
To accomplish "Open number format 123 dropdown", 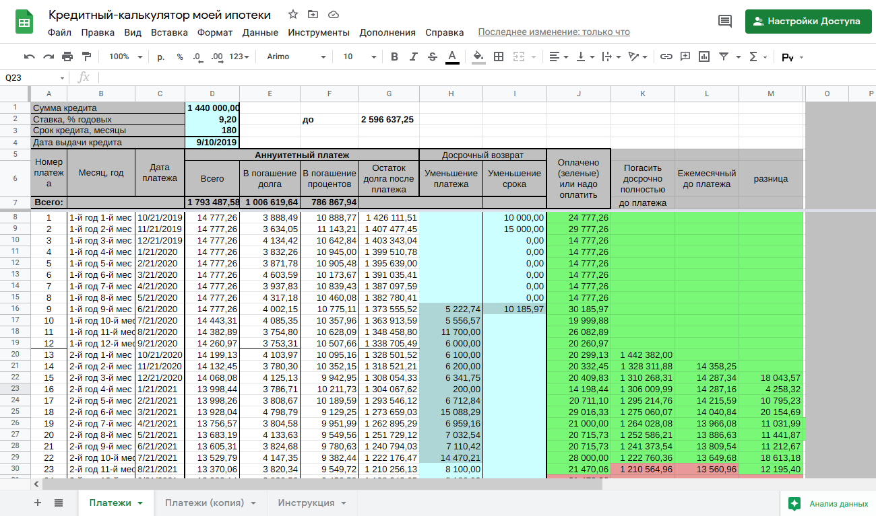I will 239,57.
